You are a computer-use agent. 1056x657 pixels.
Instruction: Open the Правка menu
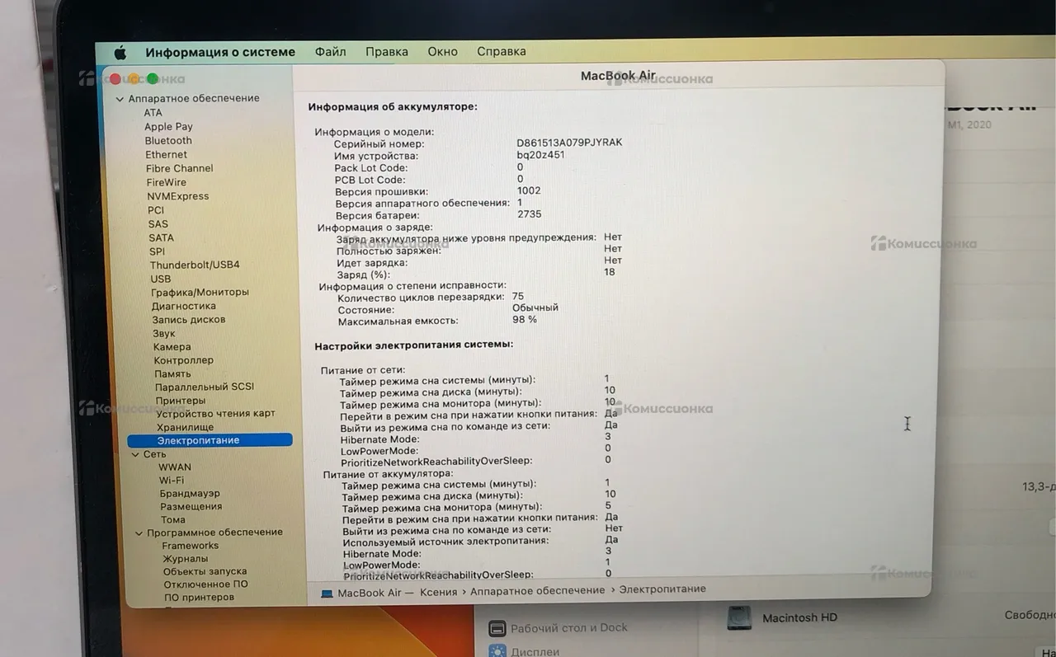point(386,51)
